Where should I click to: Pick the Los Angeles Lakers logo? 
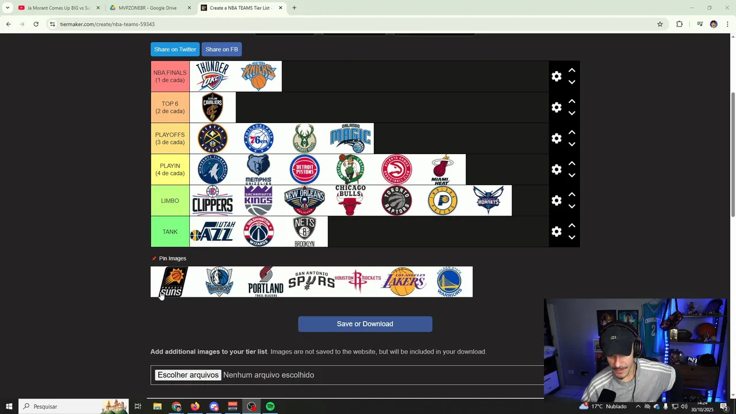coord(404,282)
